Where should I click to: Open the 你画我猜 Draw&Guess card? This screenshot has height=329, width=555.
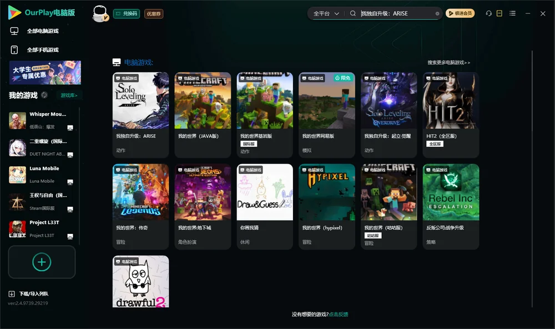(x=265, y=207)
